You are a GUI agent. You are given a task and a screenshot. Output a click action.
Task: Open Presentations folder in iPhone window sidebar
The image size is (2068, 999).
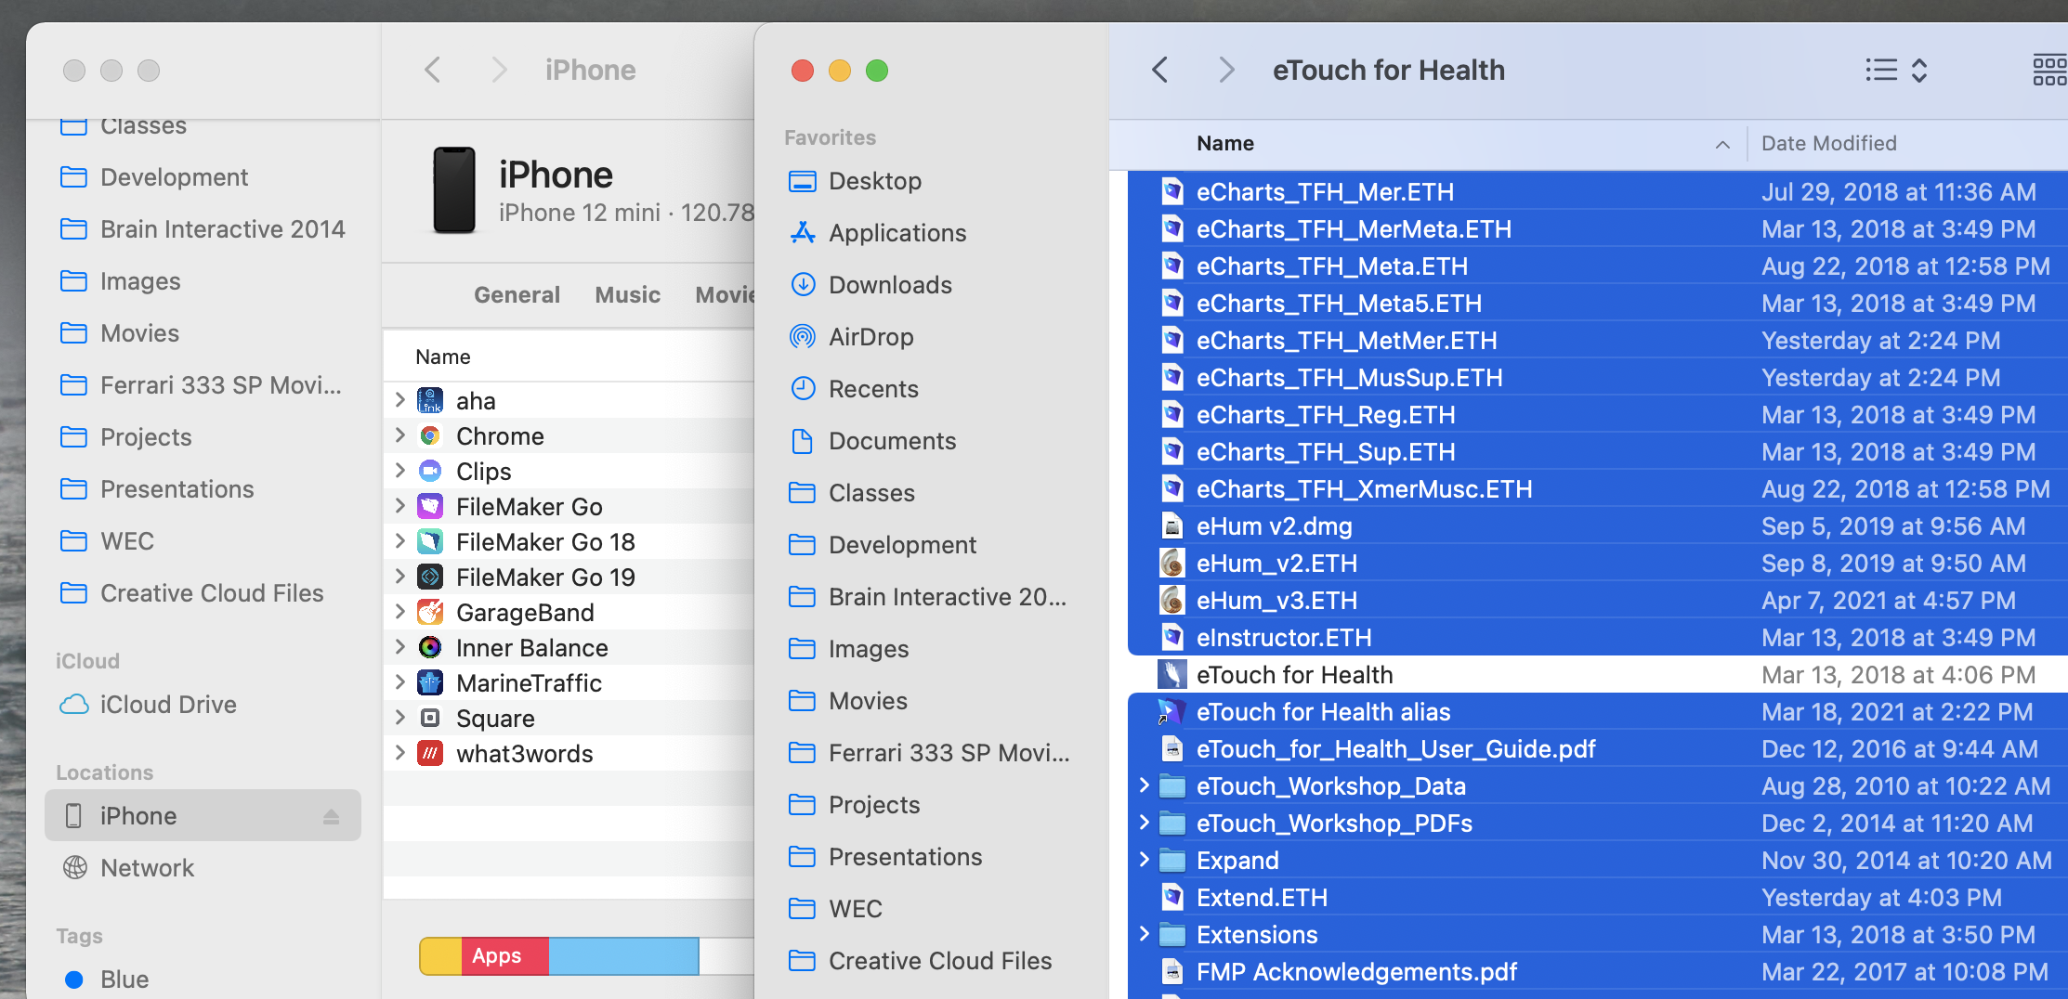pyautogui.click(x=177, y=489)
